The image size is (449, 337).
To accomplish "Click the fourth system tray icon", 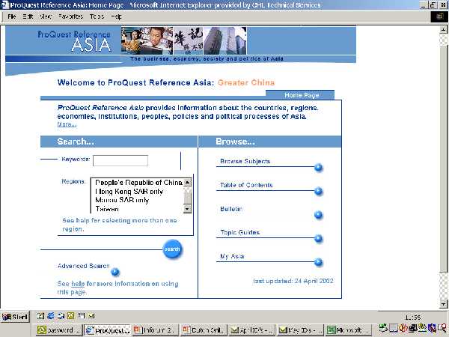I will point(413,327).
